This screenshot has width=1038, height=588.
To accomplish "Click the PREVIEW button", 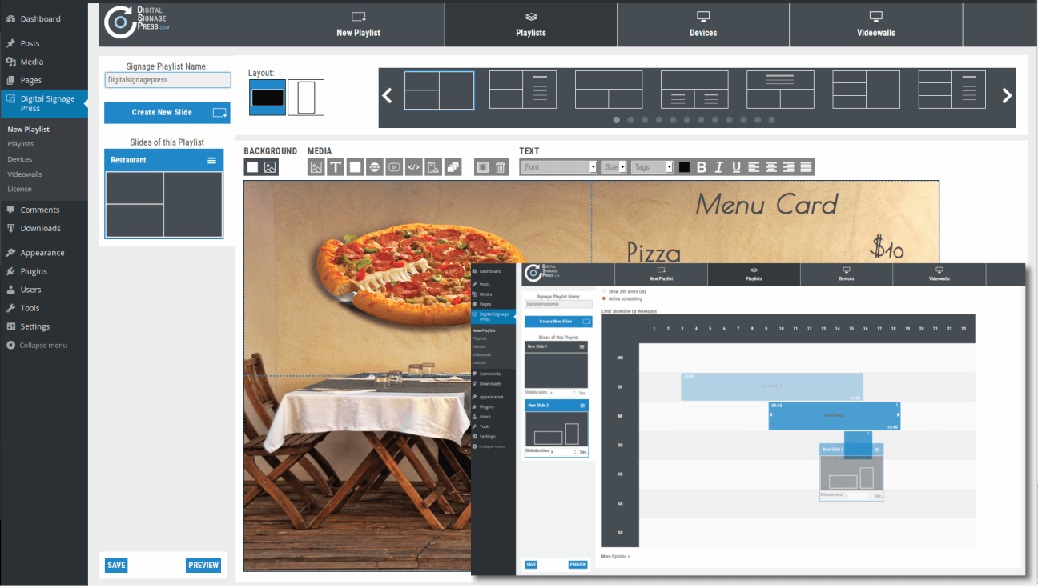I will 203,565.
